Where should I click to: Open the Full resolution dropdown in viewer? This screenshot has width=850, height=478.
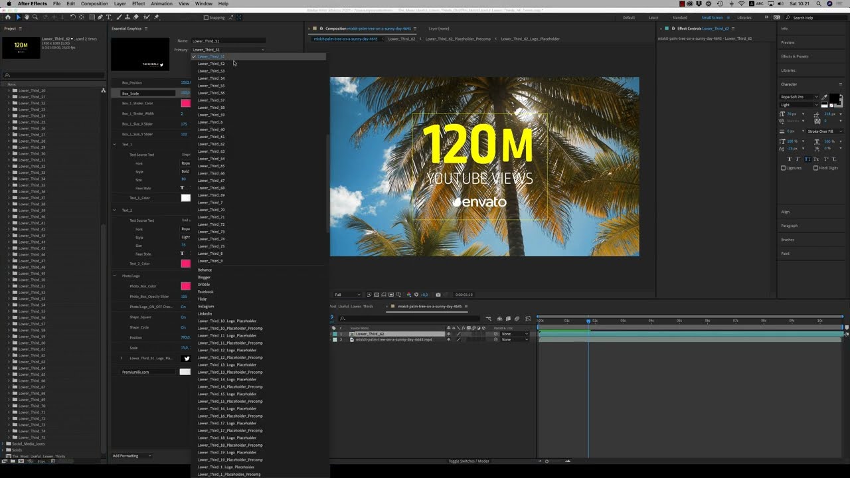tap(347, 295)
